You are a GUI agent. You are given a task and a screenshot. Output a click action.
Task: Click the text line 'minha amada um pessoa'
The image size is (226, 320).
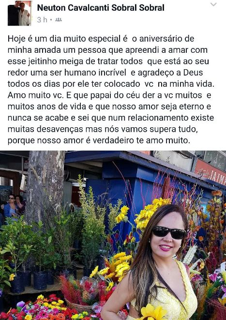107,50
